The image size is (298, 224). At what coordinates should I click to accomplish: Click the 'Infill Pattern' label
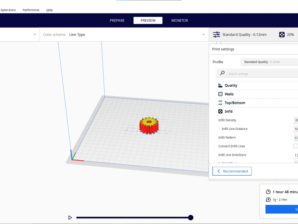click(x=227, y=137)
